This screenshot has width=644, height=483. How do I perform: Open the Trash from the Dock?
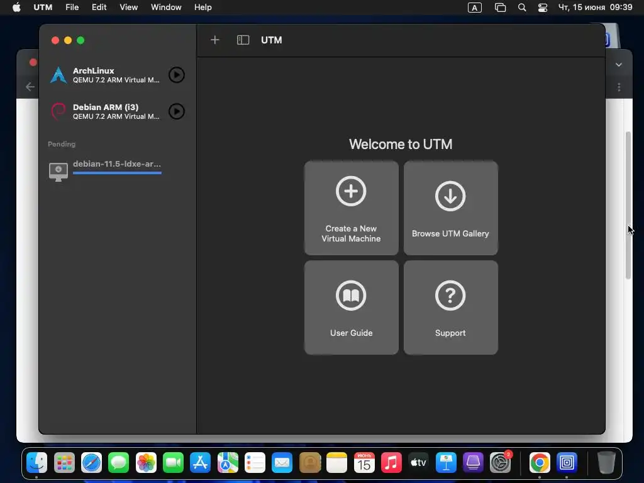(x=606, y=463)
